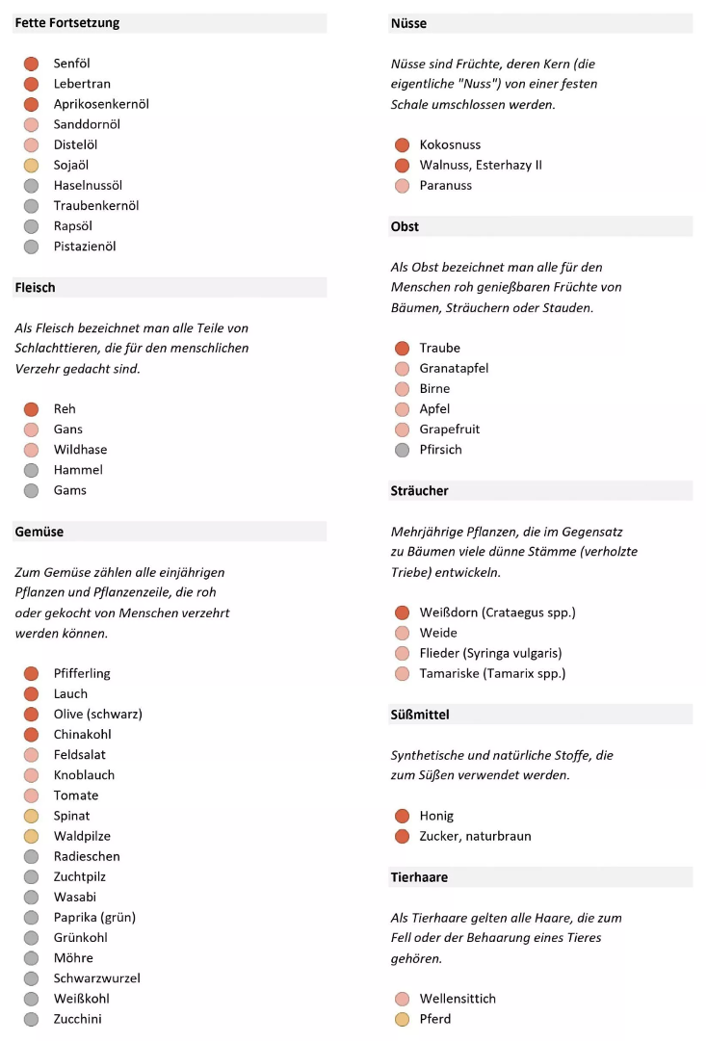Click the Nüsse section heading
Screen dimensions: 707x1042
point(408,23)
